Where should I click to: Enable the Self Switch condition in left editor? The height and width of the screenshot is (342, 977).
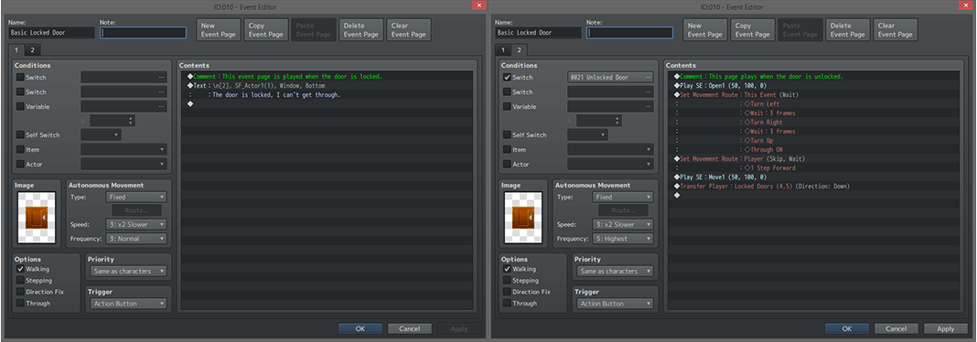click(x=20, y=135)
